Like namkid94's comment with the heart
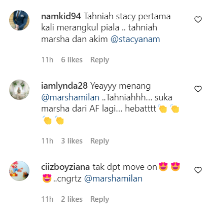 point(198,20)
